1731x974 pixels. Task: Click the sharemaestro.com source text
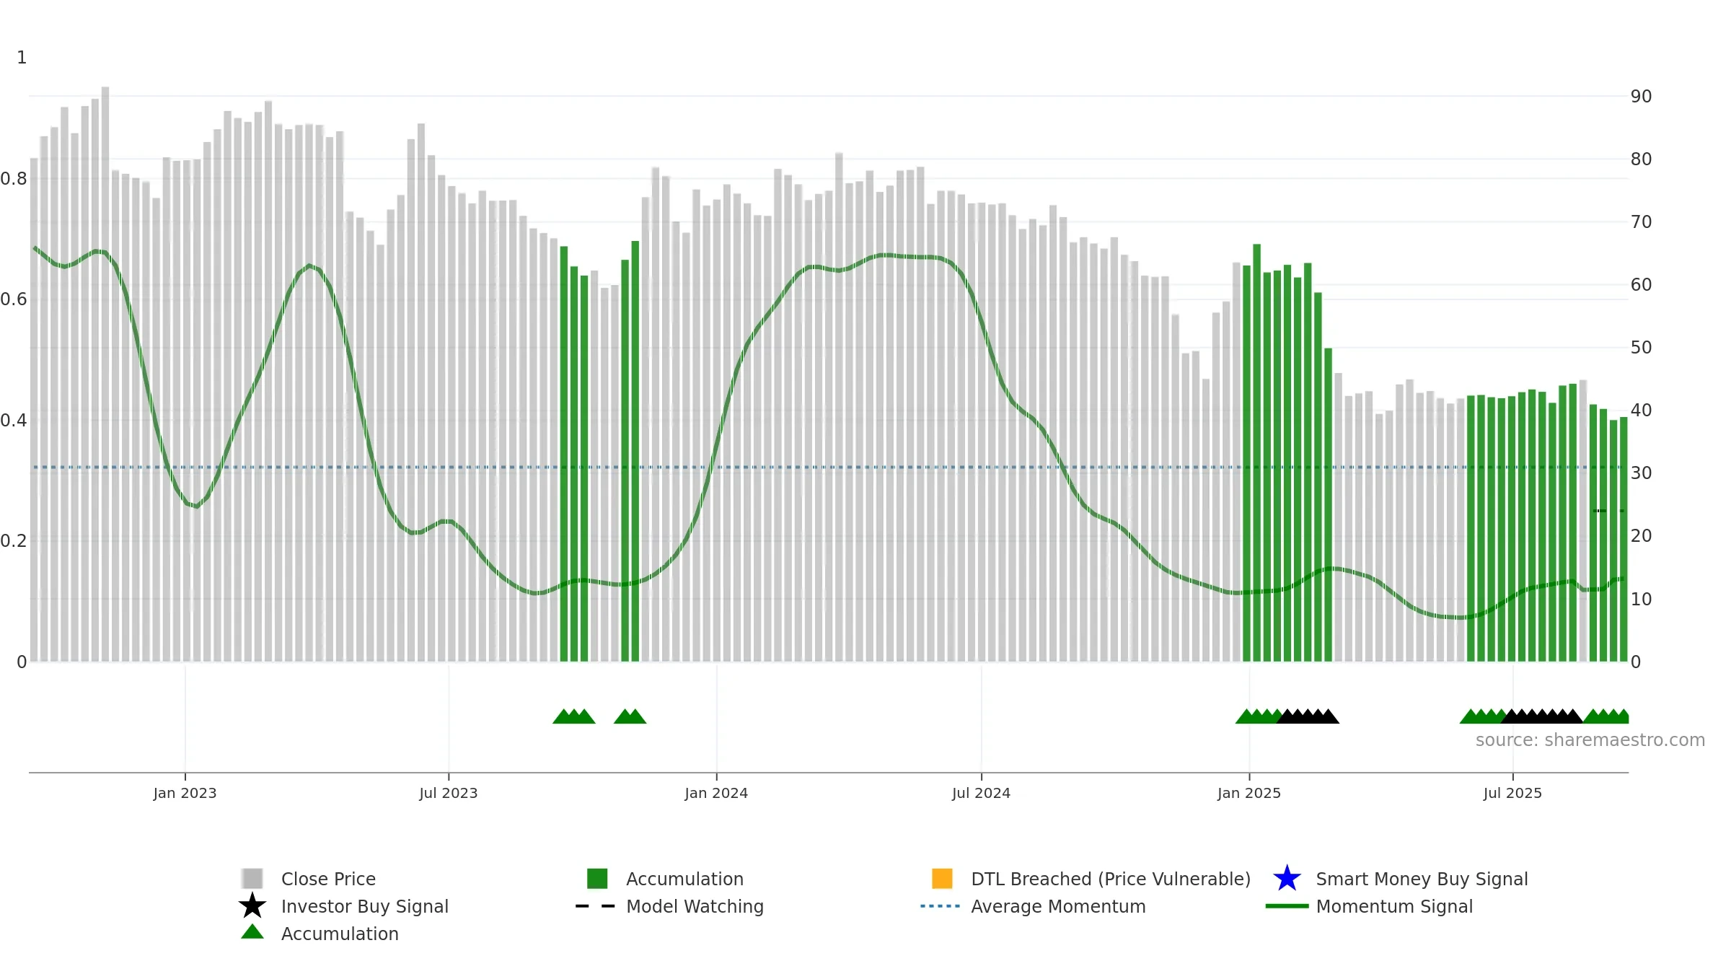click(x=1590, y=740)
